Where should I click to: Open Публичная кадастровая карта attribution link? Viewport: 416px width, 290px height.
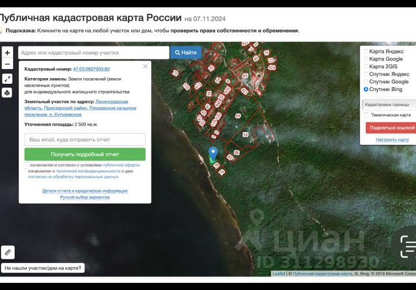click(x=322, y=274)
